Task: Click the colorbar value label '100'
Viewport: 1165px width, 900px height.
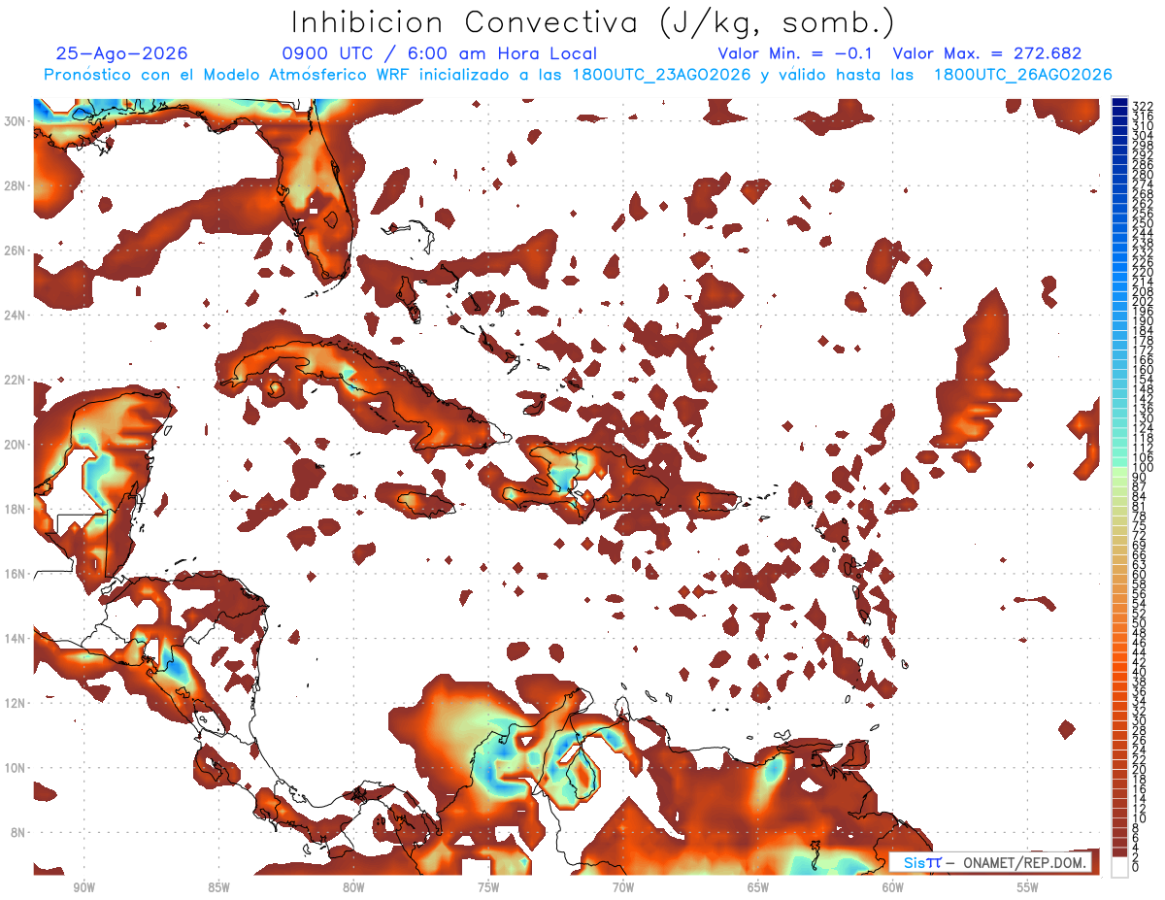Action: 1143,468
